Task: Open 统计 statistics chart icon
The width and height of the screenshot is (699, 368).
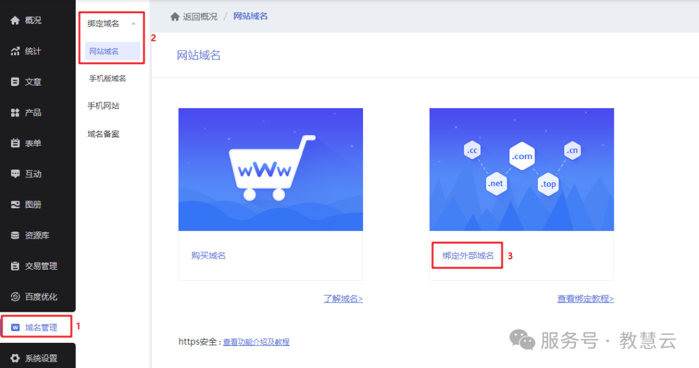Action: (16, 51)
